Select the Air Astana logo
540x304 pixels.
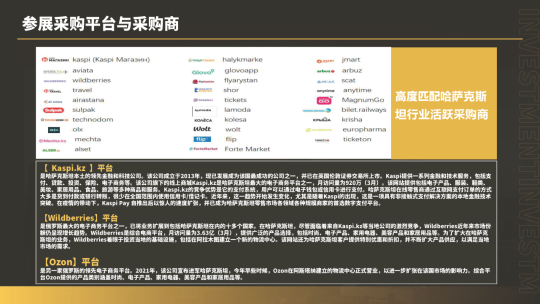[x=53, y=101]
